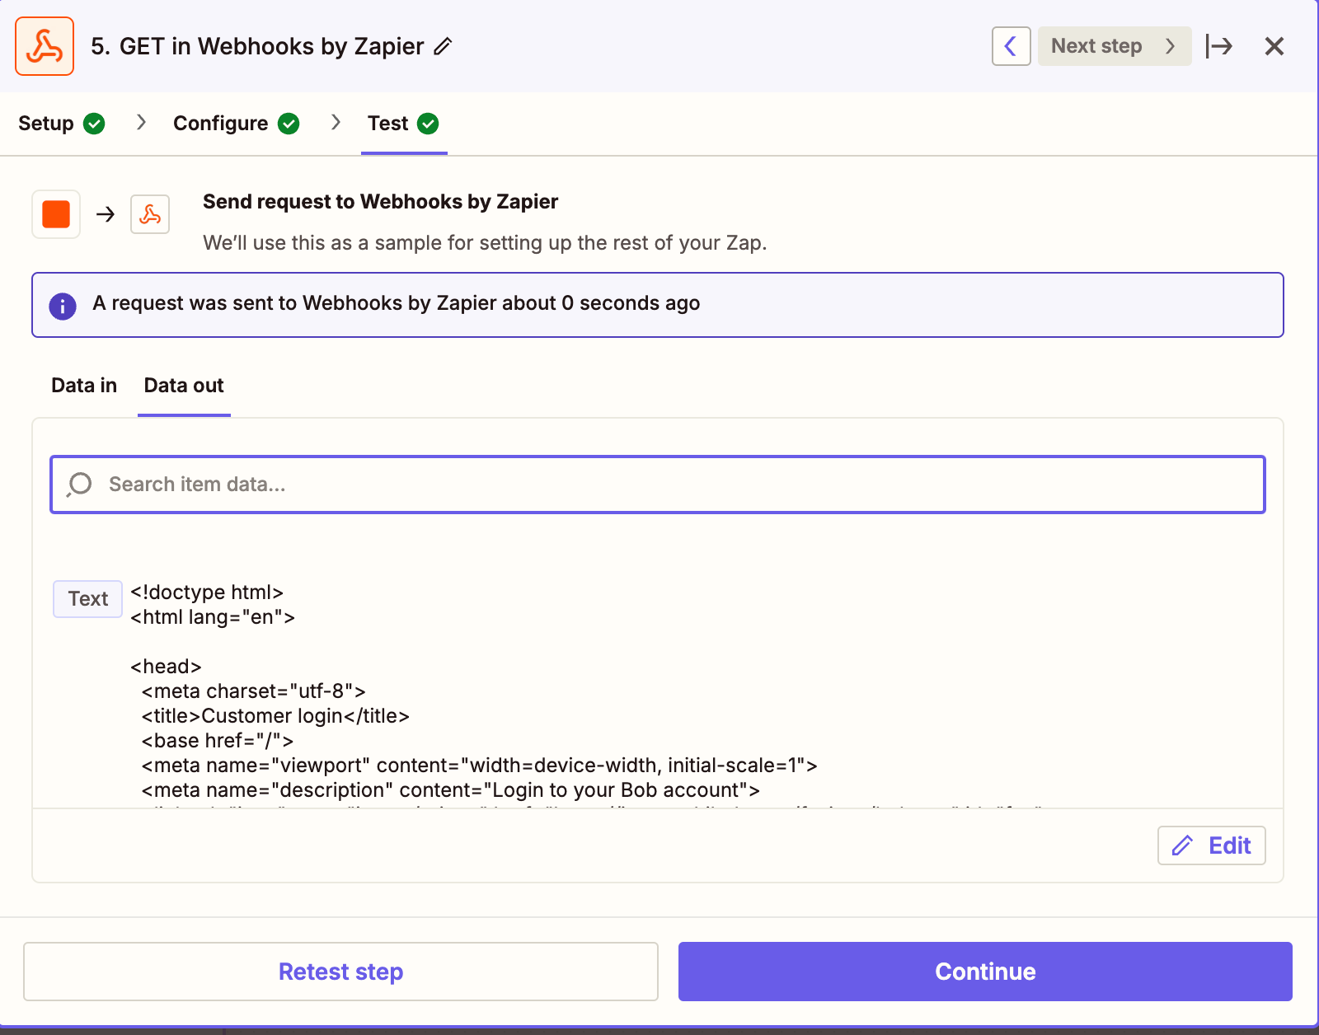Click the Webhooks app logo in header
This screenshot has height=1035, width=1319.
[x=45, y=46]
